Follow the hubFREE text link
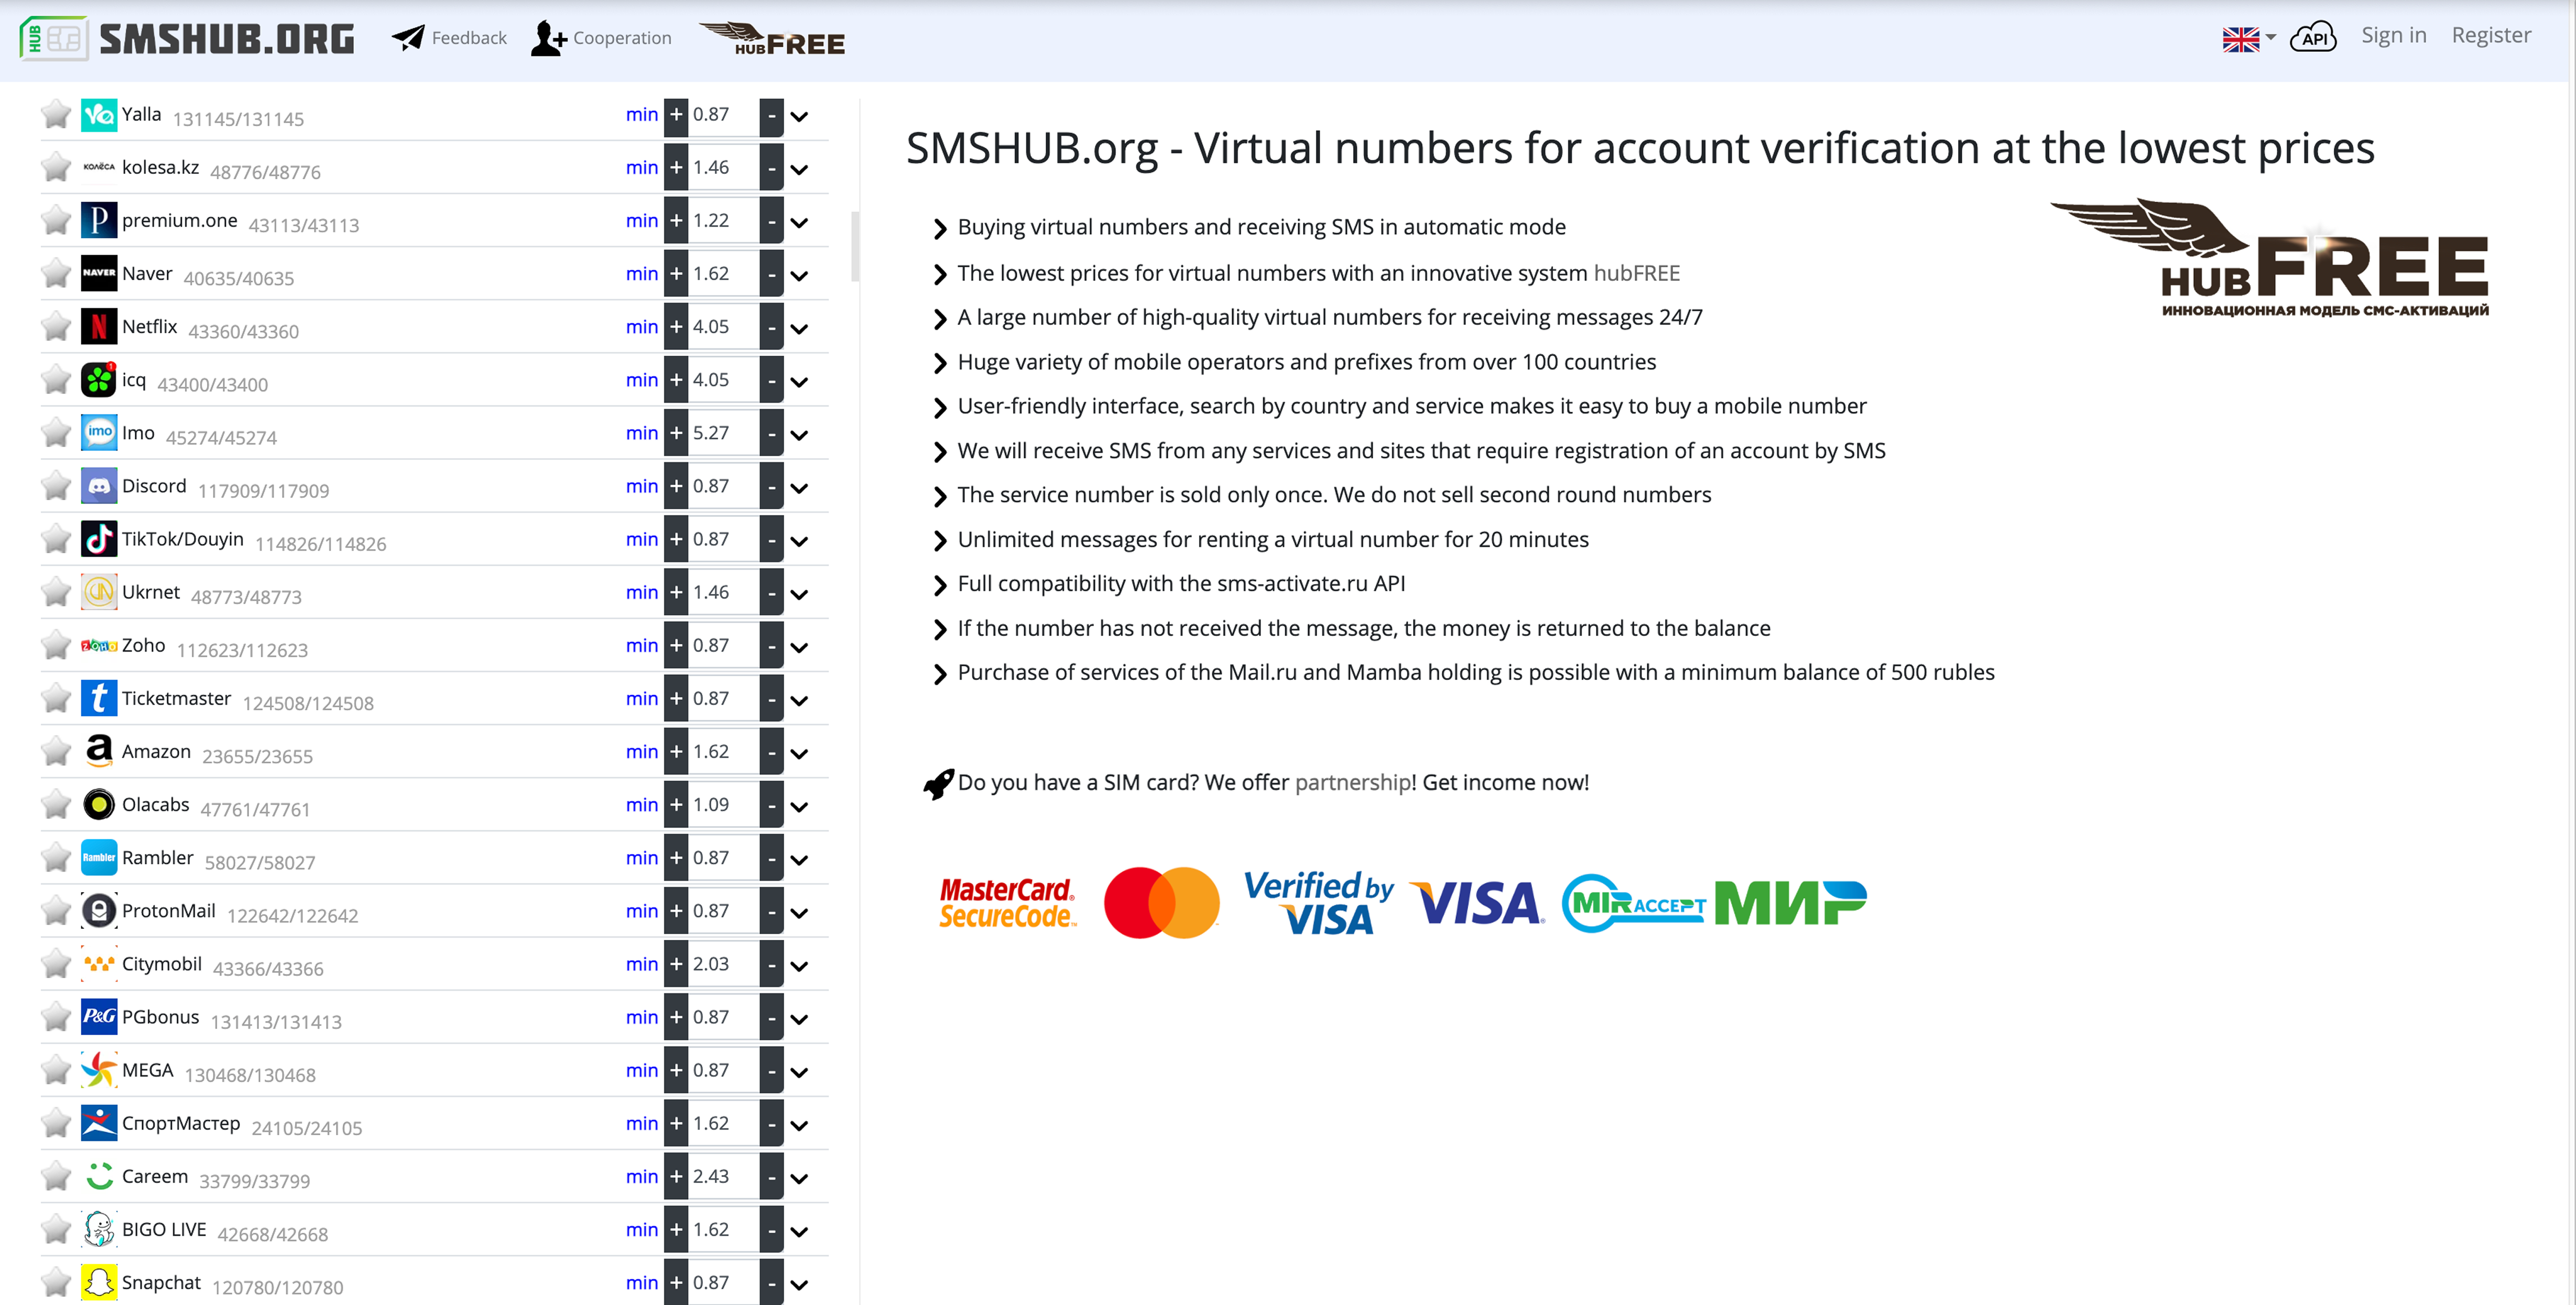The image size is (2576, 1305). click(1636, 273)
